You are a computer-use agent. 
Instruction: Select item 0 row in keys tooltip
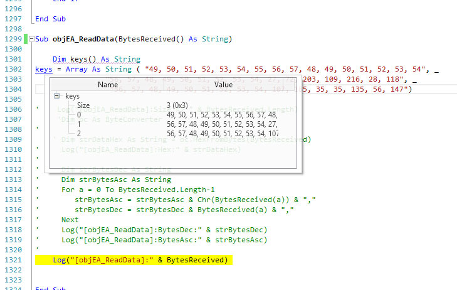coord(173,115)
